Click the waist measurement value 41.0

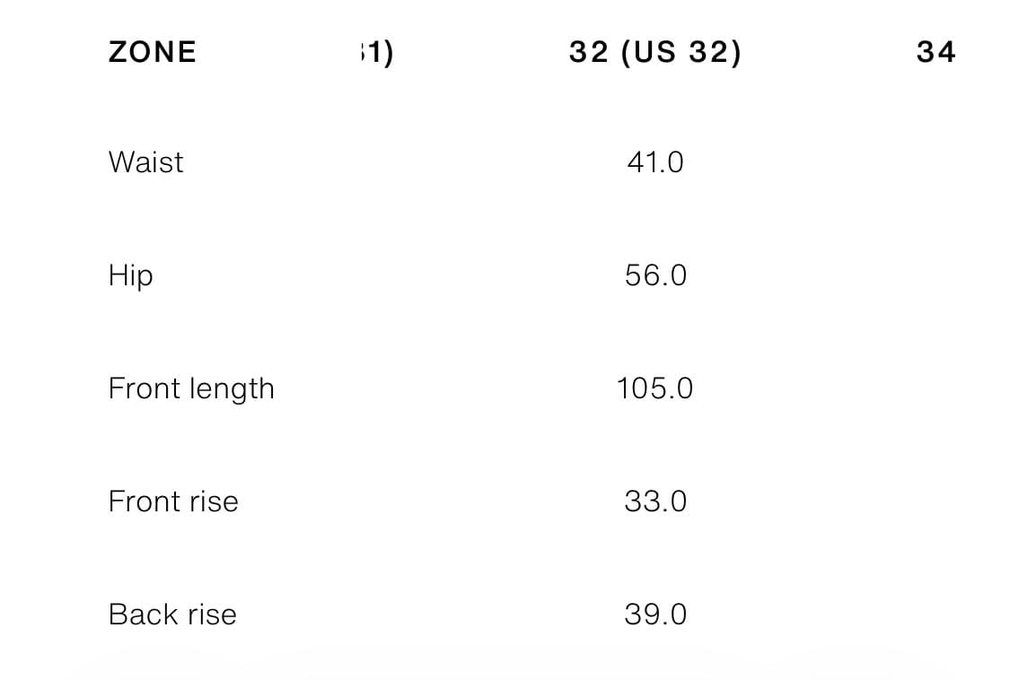click(655, 162)
